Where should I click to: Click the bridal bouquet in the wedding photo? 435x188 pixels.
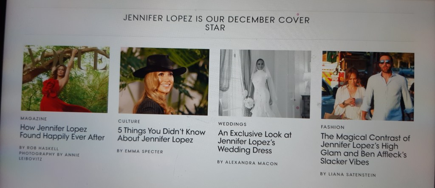(x=249, y=103)
